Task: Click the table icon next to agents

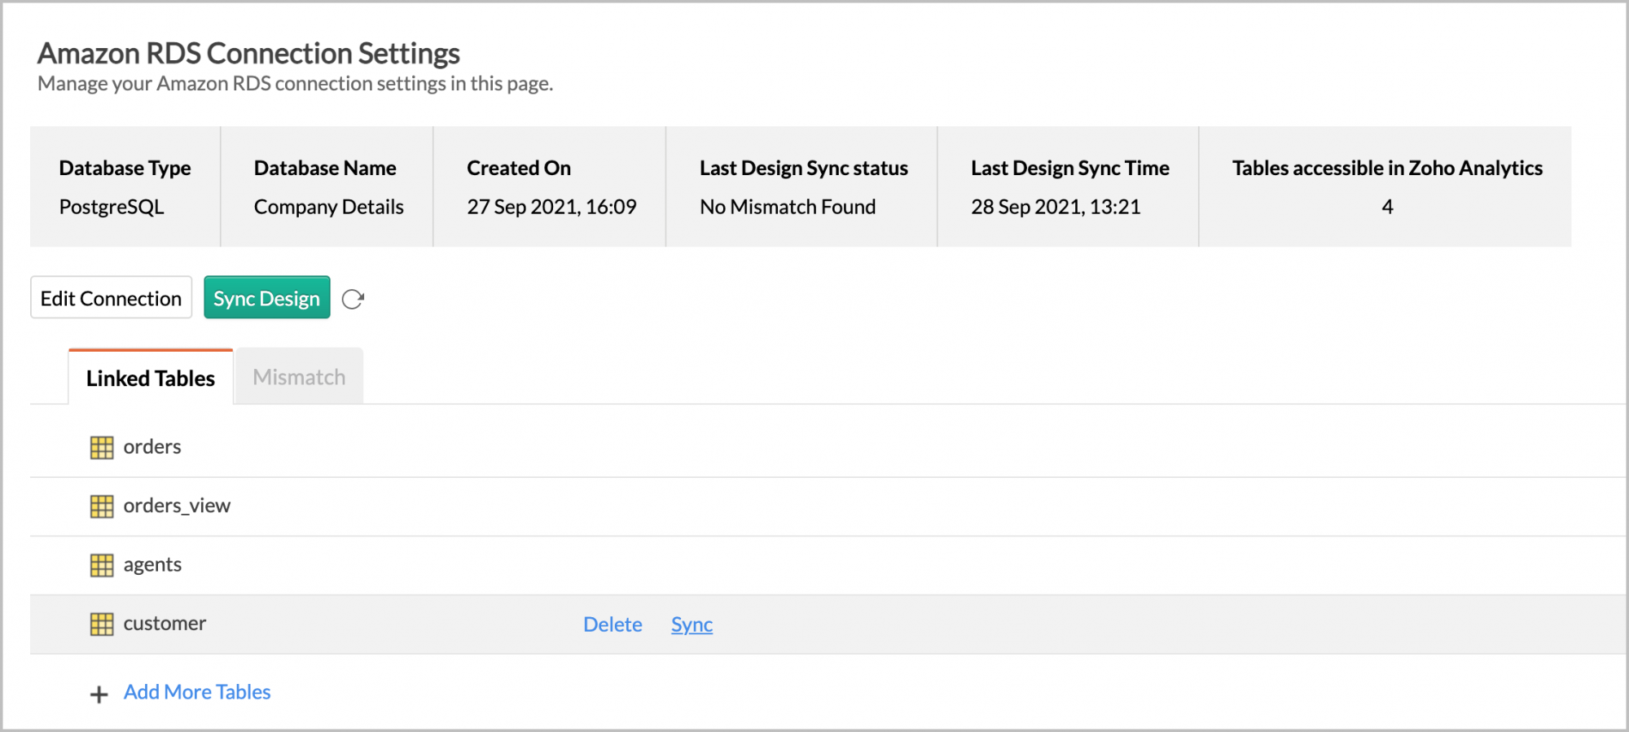Action: [102, 565]
